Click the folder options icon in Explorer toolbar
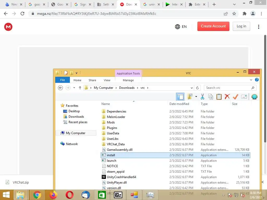This screenshot has width=267, height=200. pos(190,97)
